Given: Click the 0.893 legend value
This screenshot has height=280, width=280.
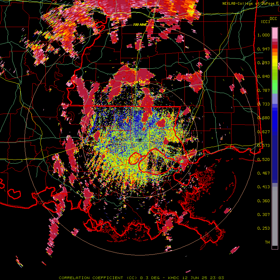Looking at the screenshot, I should 264,63.
